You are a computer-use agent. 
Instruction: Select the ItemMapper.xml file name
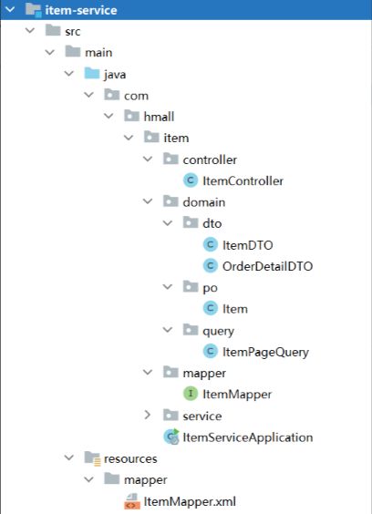click(190, 501)
